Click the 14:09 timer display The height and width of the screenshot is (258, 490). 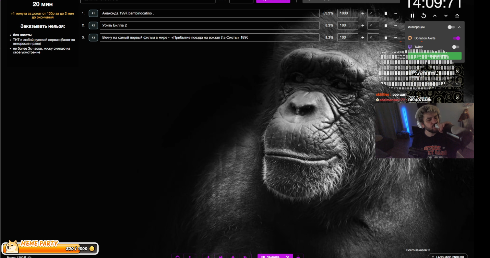(434, 4)
